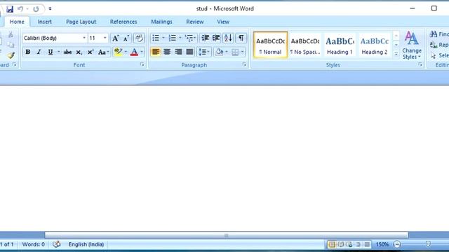Click the Words: 0 count in the status bar
Screen dimensions: 449x252
click(34, 244)
